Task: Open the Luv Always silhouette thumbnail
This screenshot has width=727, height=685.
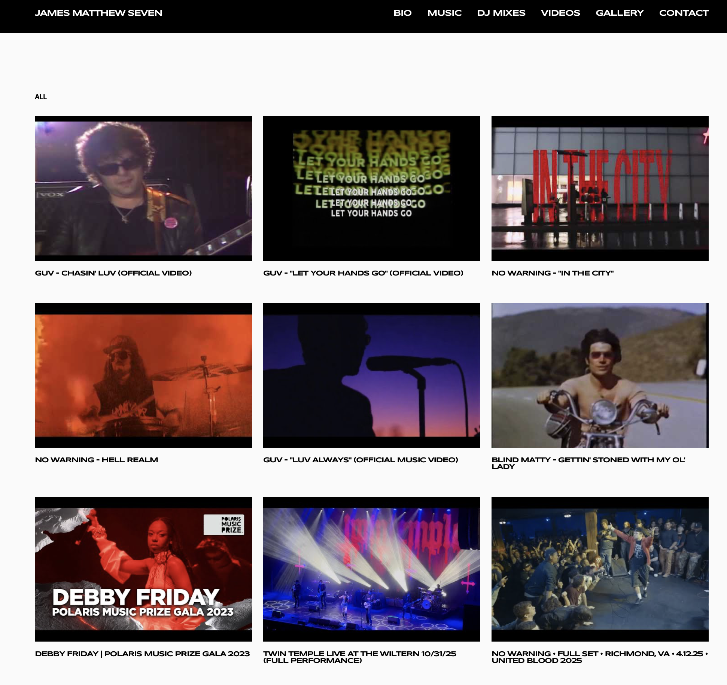Action: tap(371, 375)
